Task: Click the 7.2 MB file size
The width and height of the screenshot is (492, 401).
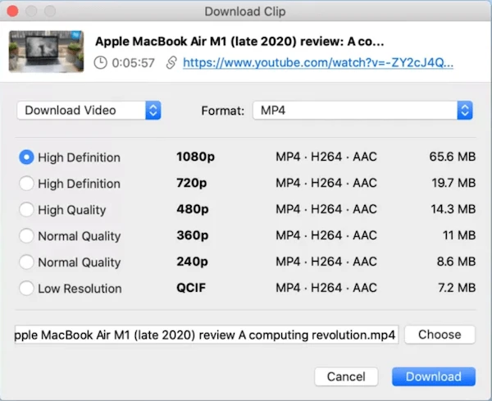Action: click(458, 288)
